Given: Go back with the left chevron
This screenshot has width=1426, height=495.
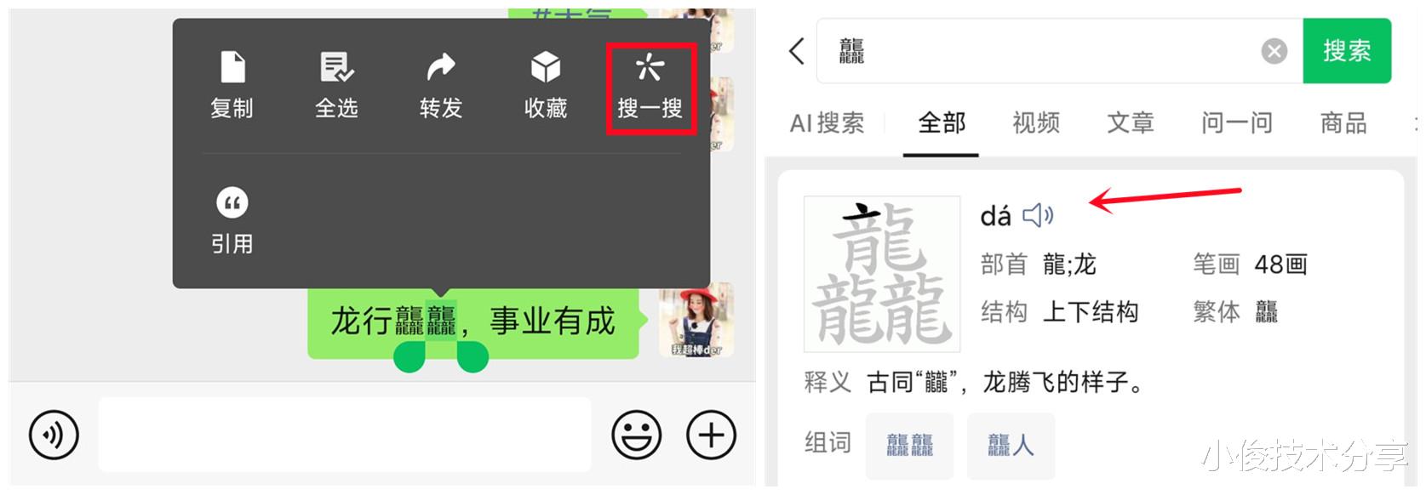Looking at the screenshot, I should (x=796, y=51).
